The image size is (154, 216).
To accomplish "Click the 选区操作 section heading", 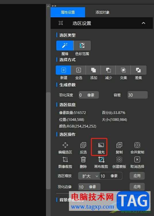I will tap(68, 134).
